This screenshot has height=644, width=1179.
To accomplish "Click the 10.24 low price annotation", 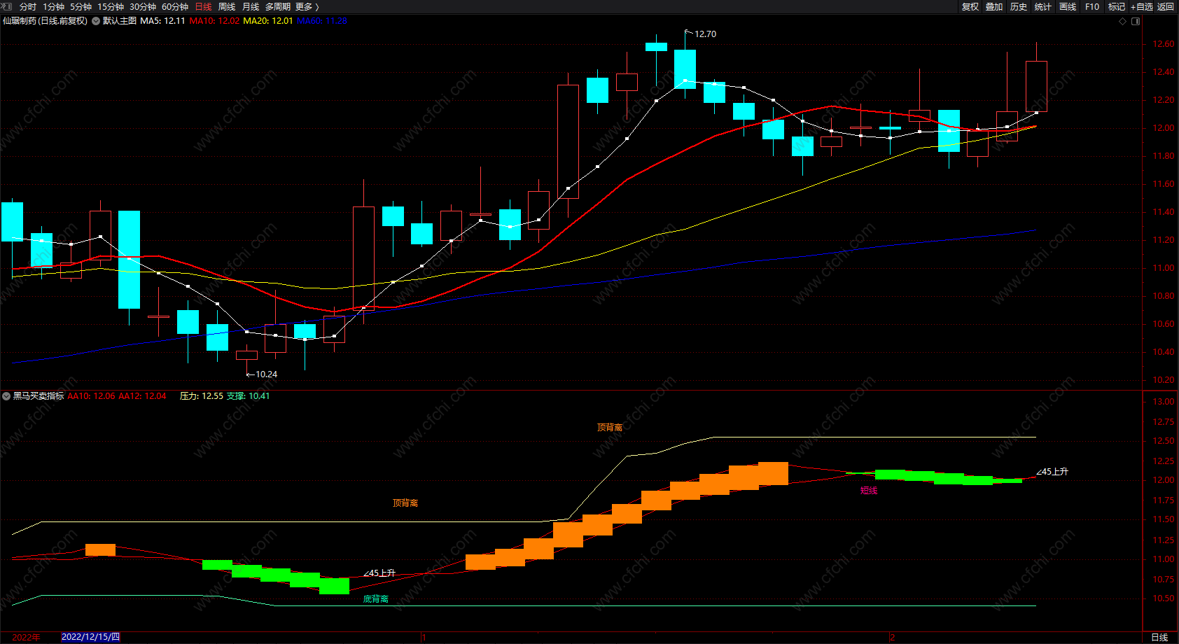I will [266, 374].
